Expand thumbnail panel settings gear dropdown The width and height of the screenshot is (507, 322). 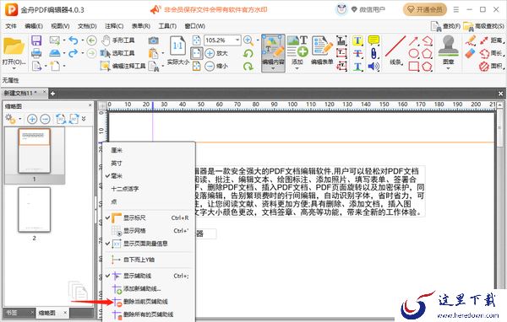20,119
